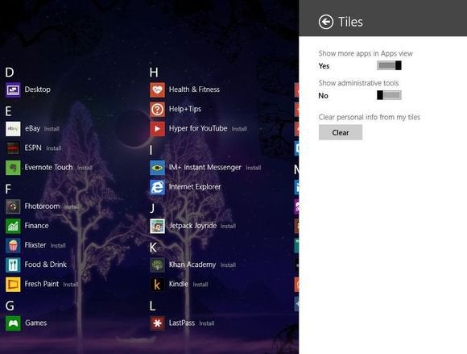Open the Finance app icon
The image size is (467, 354).
pyautogui.click(x=13, y=226)
